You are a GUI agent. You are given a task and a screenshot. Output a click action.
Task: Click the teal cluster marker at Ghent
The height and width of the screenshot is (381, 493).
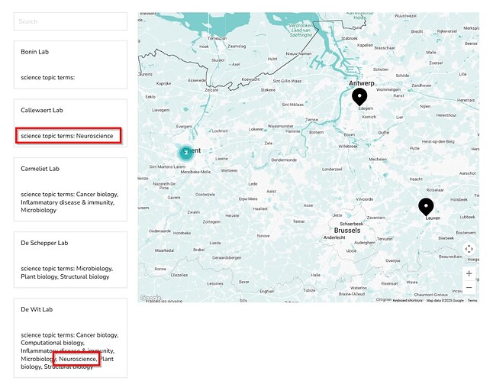pyautogui.click(x=185, y=153)
